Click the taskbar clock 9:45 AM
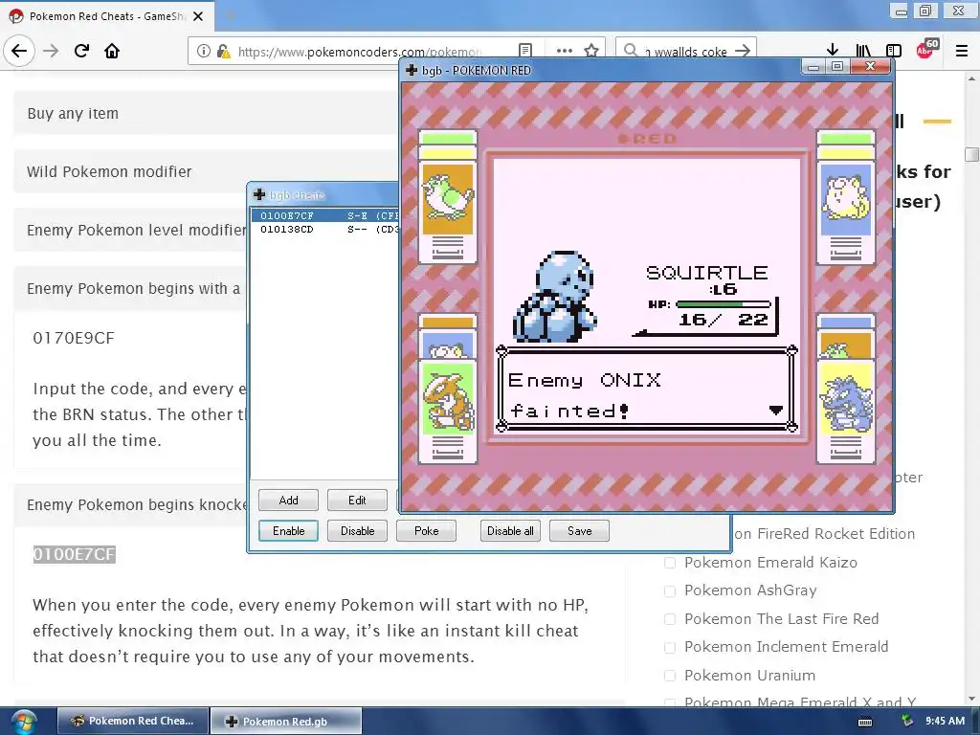Image resolution: width=980 pixels, height=735 pixels. pos(945,721)
